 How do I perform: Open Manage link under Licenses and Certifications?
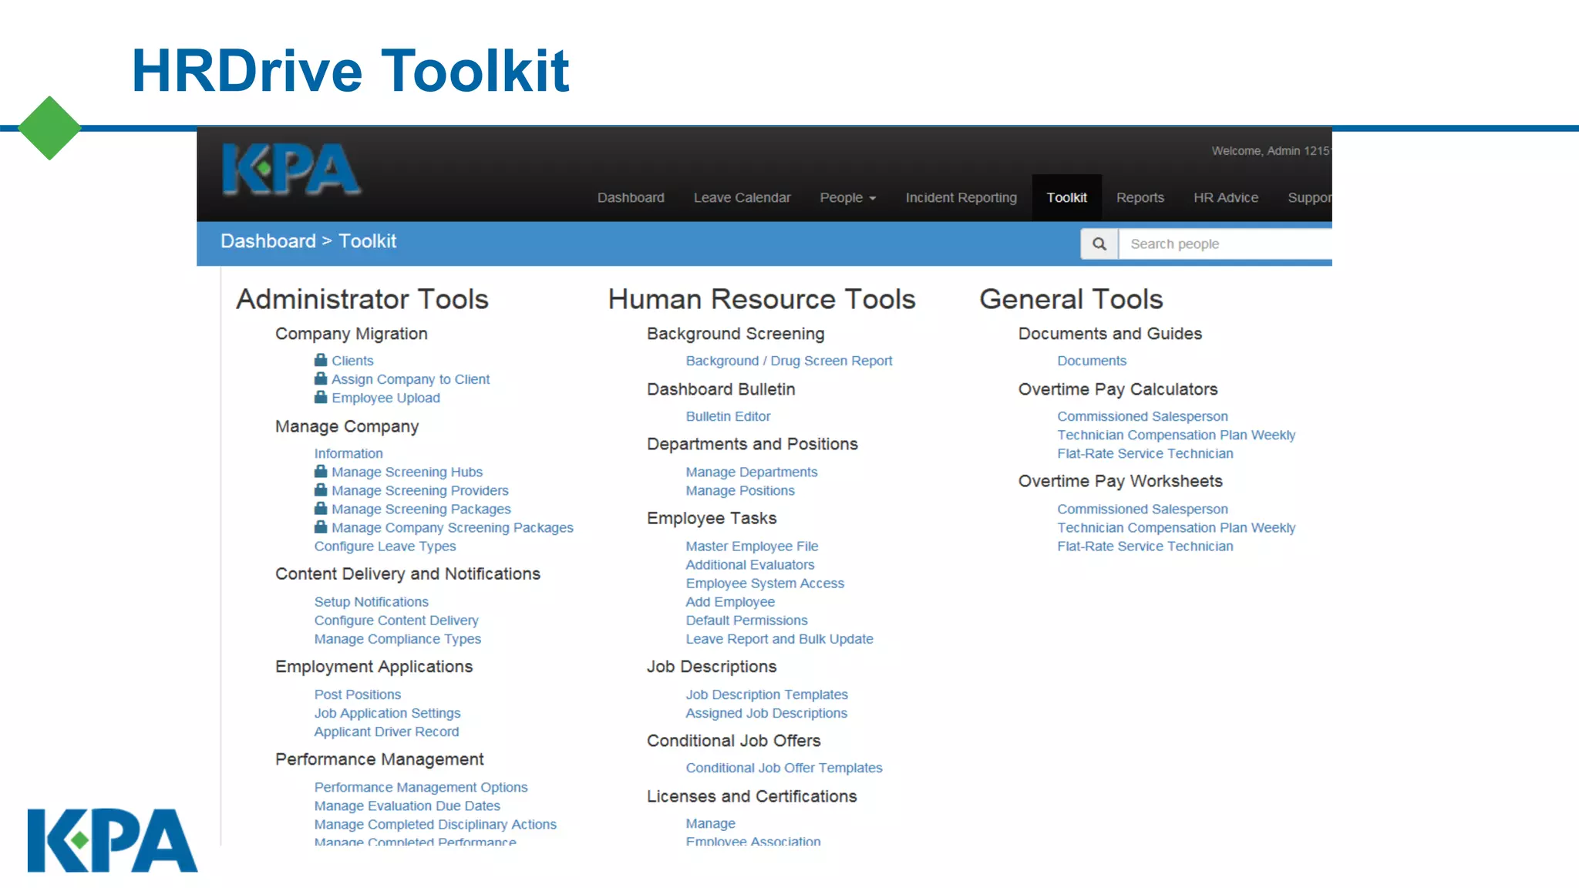(710, 823)
